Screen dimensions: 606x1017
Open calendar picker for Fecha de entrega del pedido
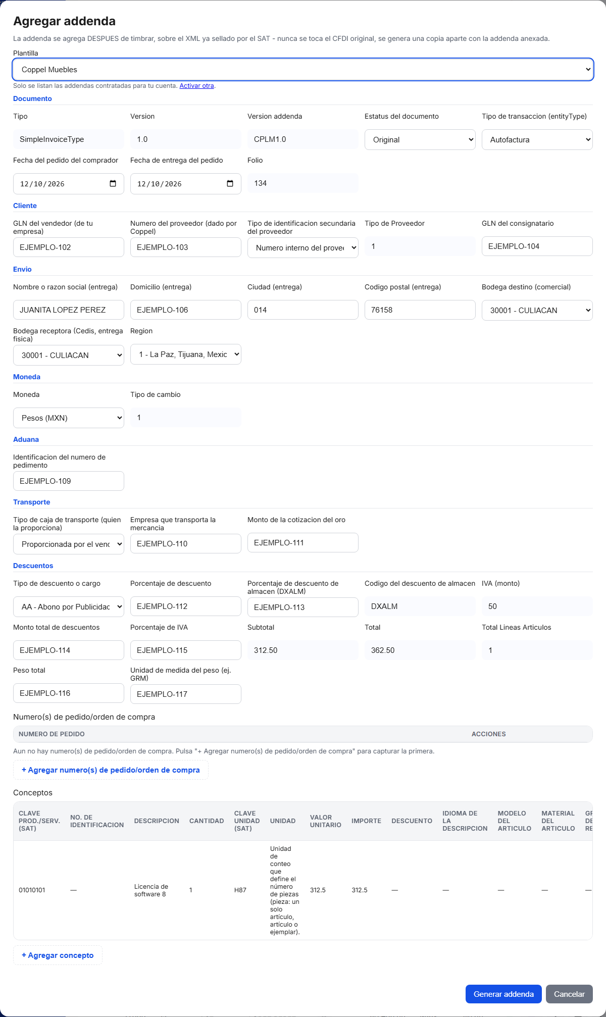[230, 184]
